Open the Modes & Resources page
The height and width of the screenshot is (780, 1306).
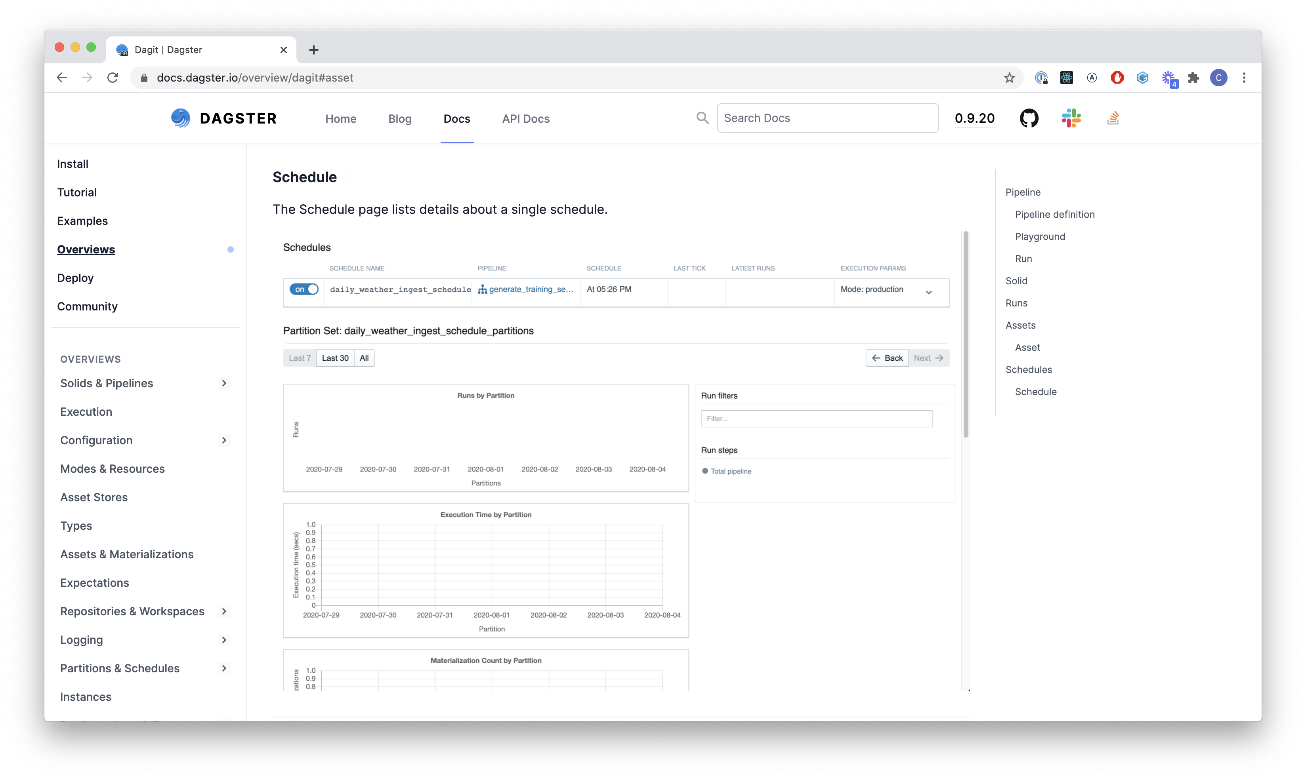click(113, 469)
